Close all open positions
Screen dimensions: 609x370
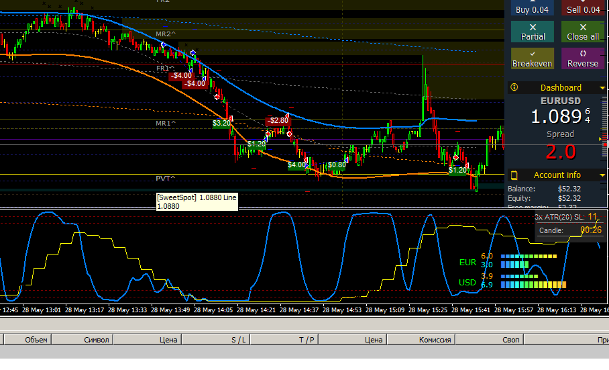pyautogui.click(x=583, y=32)
